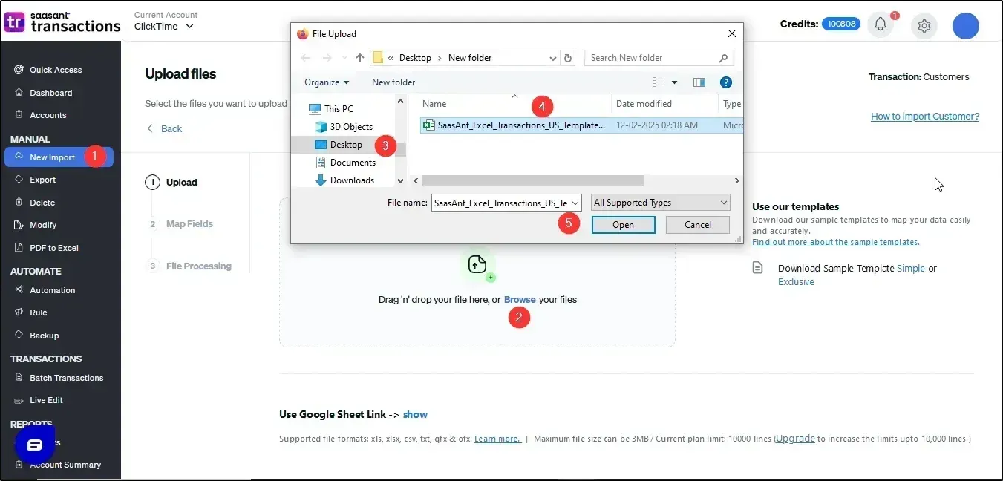Select Documents in the navigation tree
The width and height of the screenshot is (1003, 481).
click(345, 163)
